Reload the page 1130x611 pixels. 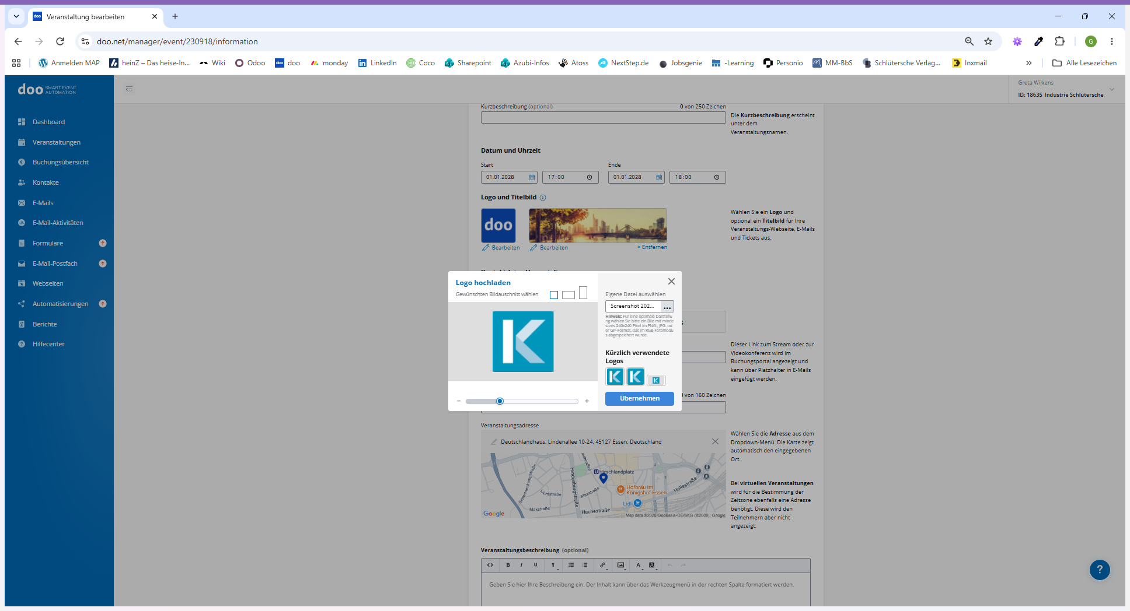(60, 41)
